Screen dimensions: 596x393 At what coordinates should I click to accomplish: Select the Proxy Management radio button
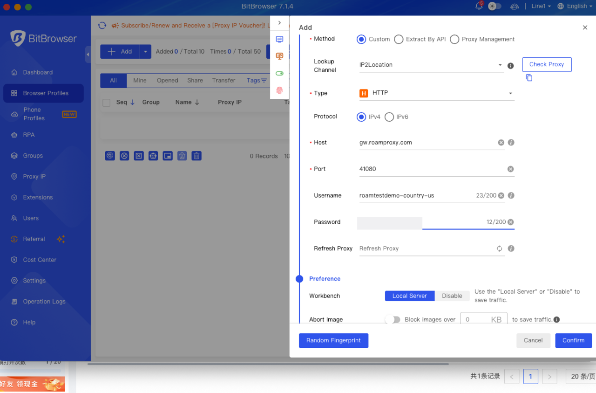[x=454, y=39]
